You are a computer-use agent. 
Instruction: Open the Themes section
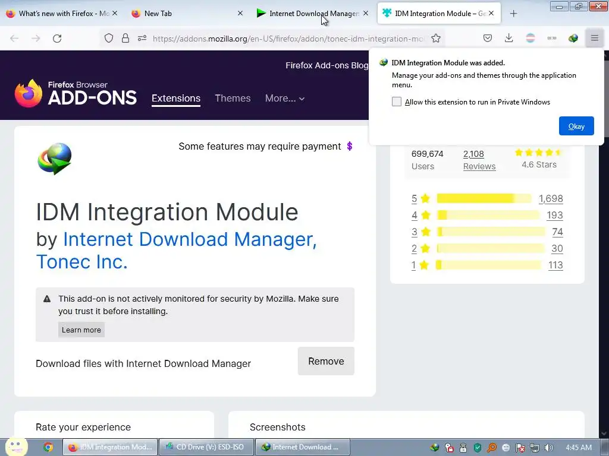coord(233,99)
